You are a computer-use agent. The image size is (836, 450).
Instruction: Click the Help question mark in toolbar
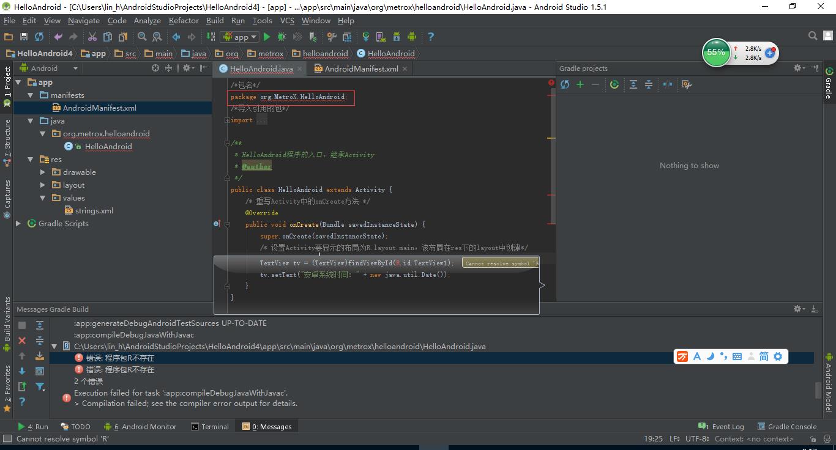(x=431, y=37)
